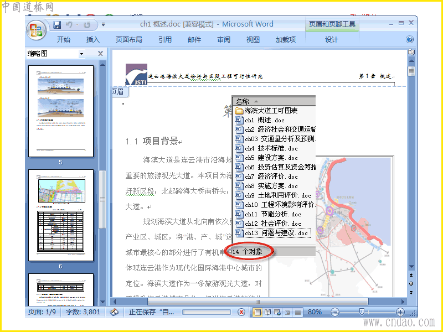Click the 字数: 3,801 word count

tap(83, 312)
